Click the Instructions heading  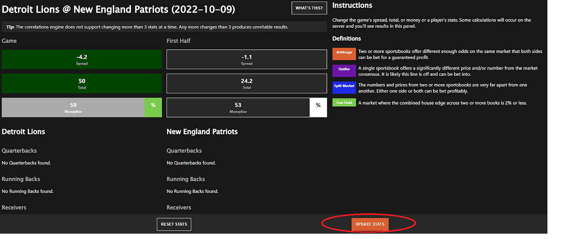click(x=352, y=5)
